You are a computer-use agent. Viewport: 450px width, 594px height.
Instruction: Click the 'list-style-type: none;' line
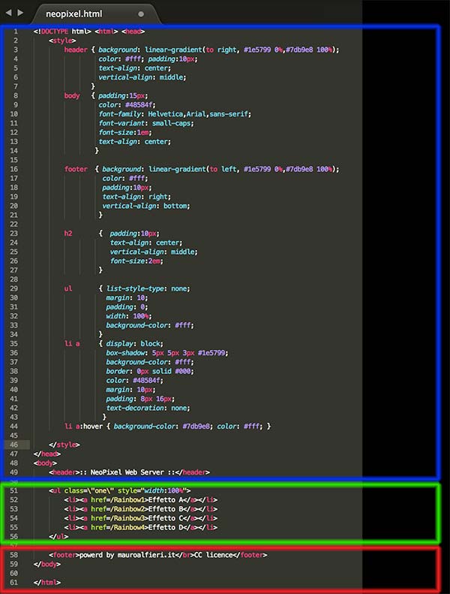coord(148,288)
